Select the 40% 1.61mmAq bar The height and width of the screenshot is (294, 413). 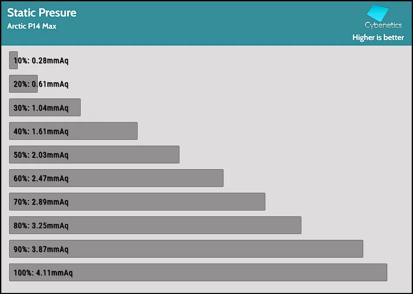point(73,131)
